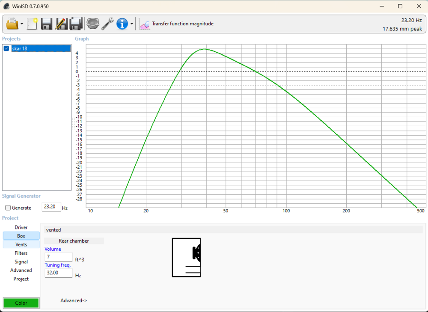Switch to the Driver tab

coord(21,227)
